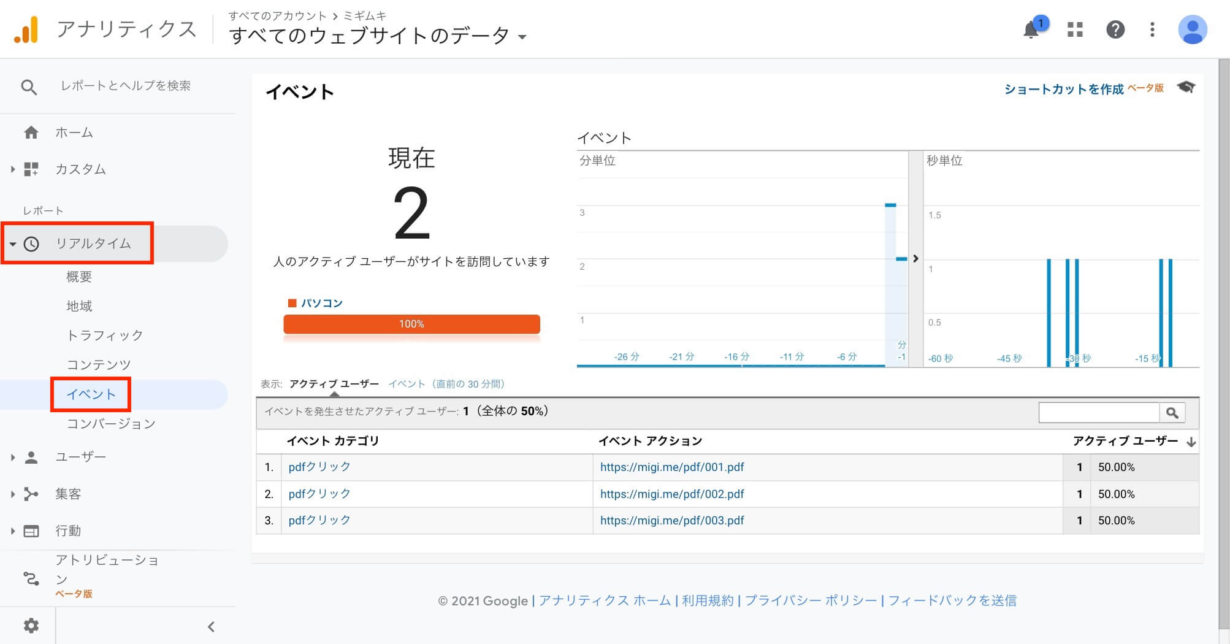Open the admin settings gear icon
Screen dimensions: 1230x644
(31, 626)
